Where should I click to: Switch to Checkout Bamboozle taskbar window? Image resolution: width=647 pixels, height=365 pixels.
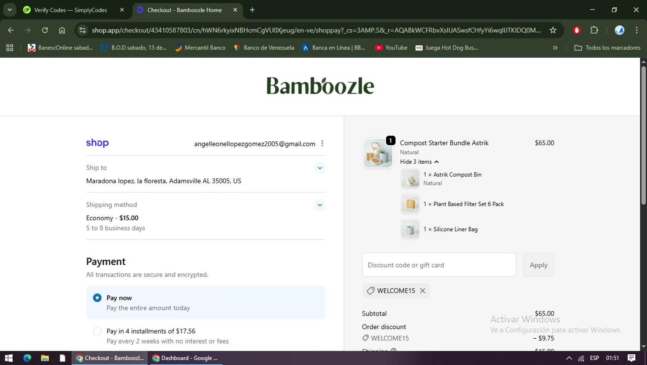point(110,358)
